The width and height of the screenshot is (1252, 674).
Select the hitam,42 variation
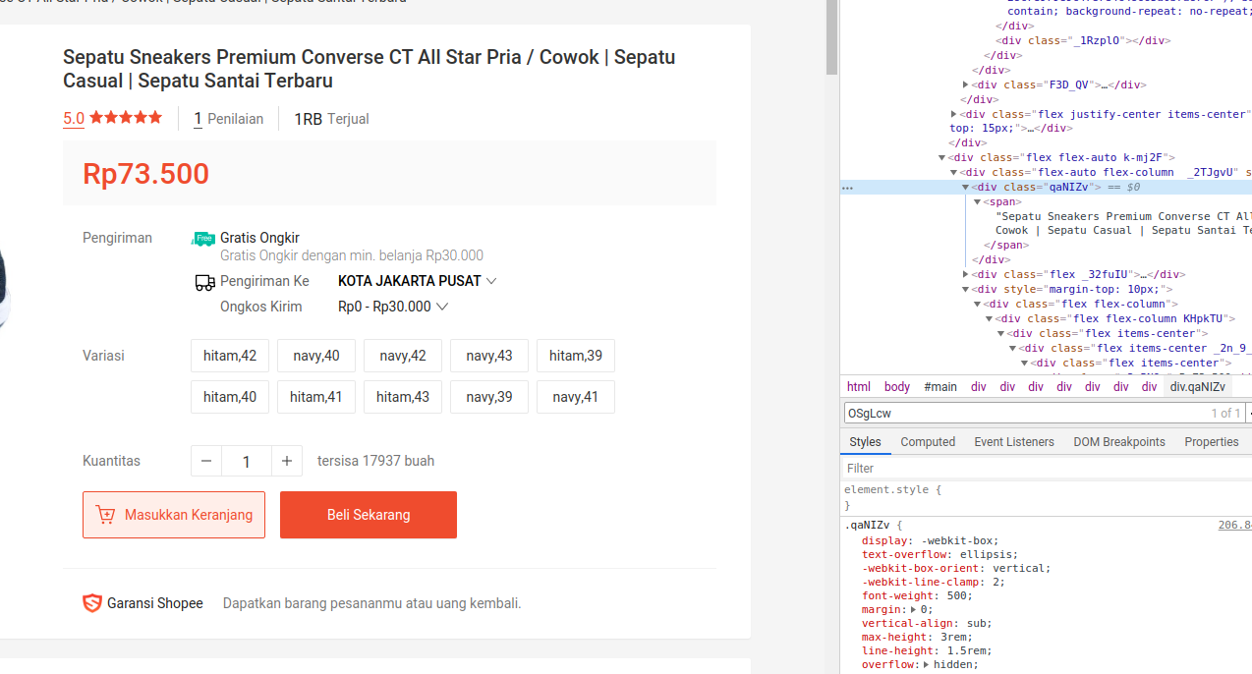pyautogui.click(x=230, y=356)
